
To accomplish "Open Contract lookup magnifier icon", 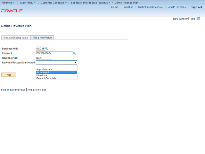I will click(x=75, y=53).
